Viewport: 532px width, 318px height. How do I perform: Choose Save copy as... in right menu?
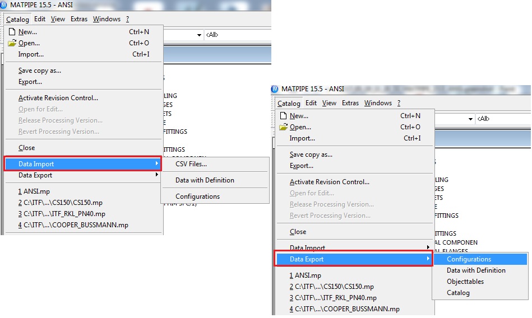pos(355,155)
